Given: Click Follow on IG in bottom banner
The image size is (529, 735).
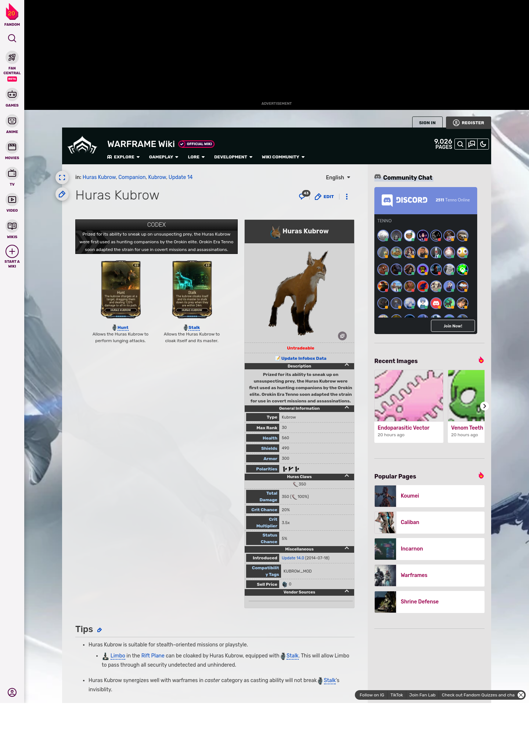Looking at the screenshot, I should [x=372, y=695].
